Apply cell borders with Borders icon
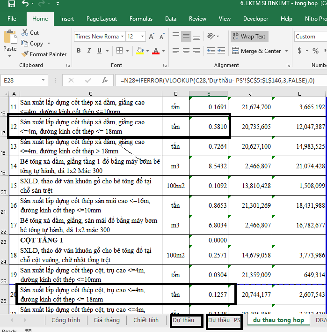Viewport: 327px width, 332px height. [119, 51]
